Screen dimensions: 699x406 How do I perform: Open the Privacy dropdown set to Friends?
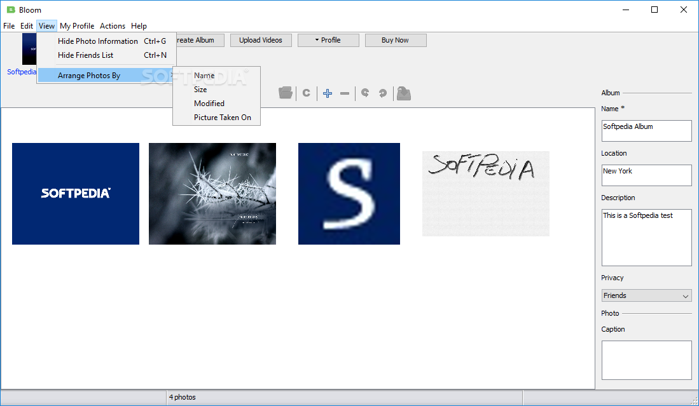646,295
